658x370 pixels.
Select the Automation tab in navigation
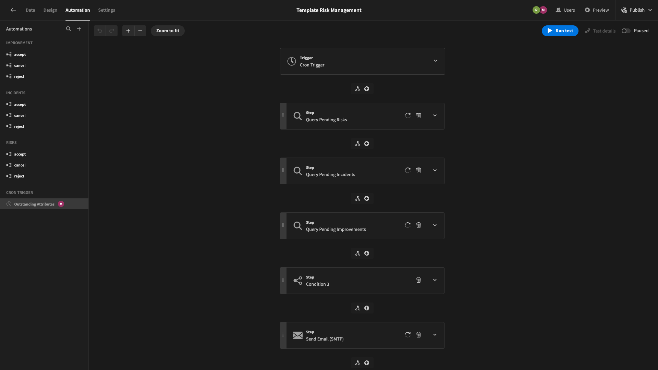pyautogui.click(x=78, y=10)
